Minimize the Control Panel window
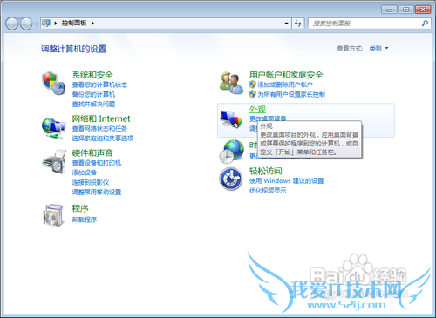Image resolution: width=436 pixels, height=318 pixels. [x=389, y=10]
